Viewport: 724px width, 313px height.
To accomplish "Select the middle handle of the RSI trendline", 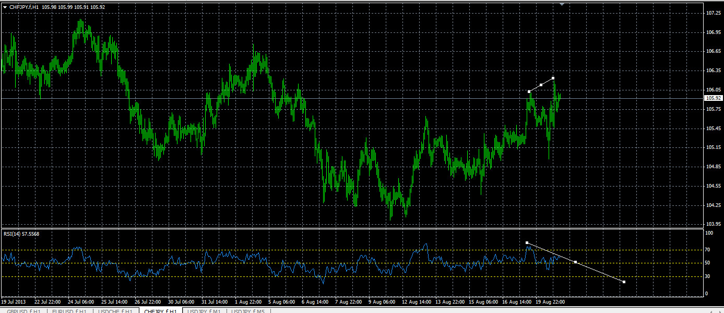I will 575,262.
